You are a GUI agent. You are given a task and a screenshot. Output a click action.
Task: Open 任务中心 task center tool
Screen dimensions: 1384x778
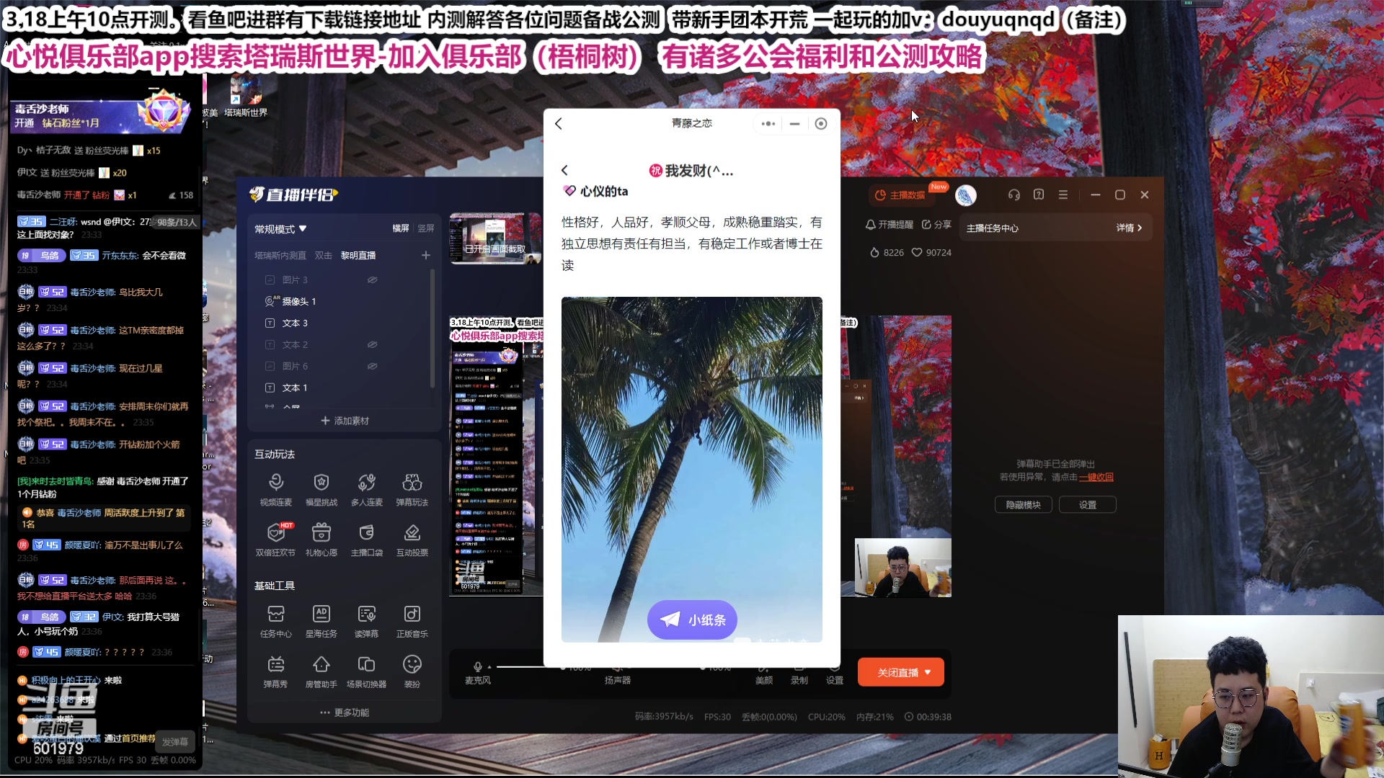[x=275, y=621]
